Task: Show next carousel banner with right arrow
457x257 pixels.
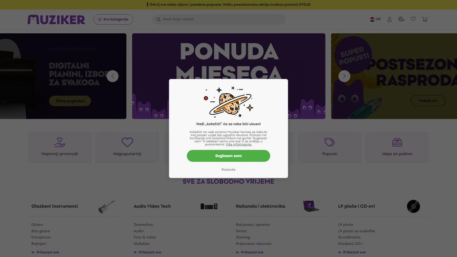Action: (344, 76)
